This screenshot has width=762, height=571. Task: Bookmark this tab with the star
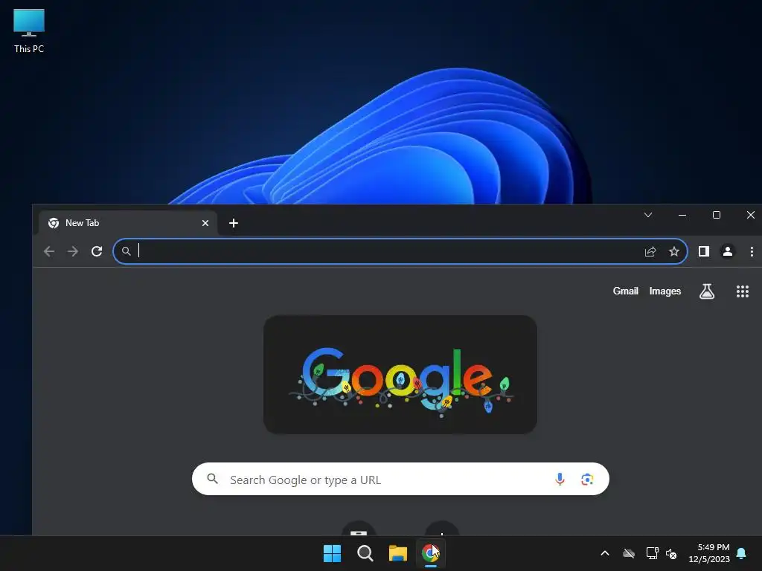pyautogui.click(x=673, y=251)
